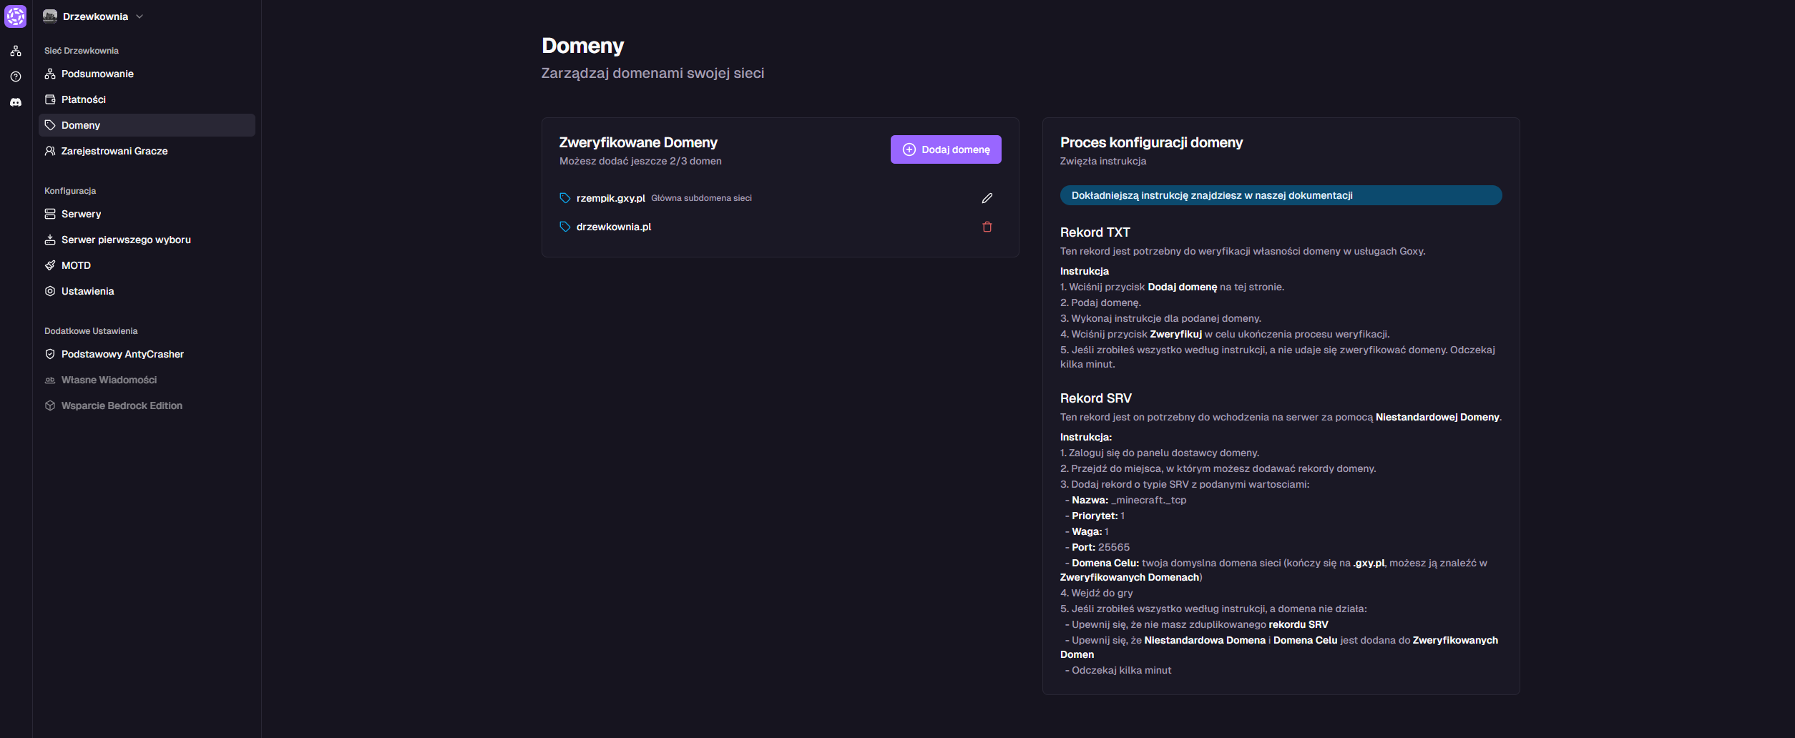Image resolution: width=1795 pixels, height=738 pixels.
Task: Open the network icon in left rail
Action: tap(16, 51)
